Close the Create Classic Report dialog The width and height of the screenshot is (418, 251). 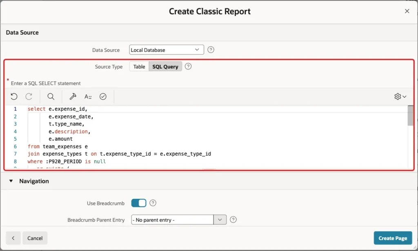pos(407,11)
